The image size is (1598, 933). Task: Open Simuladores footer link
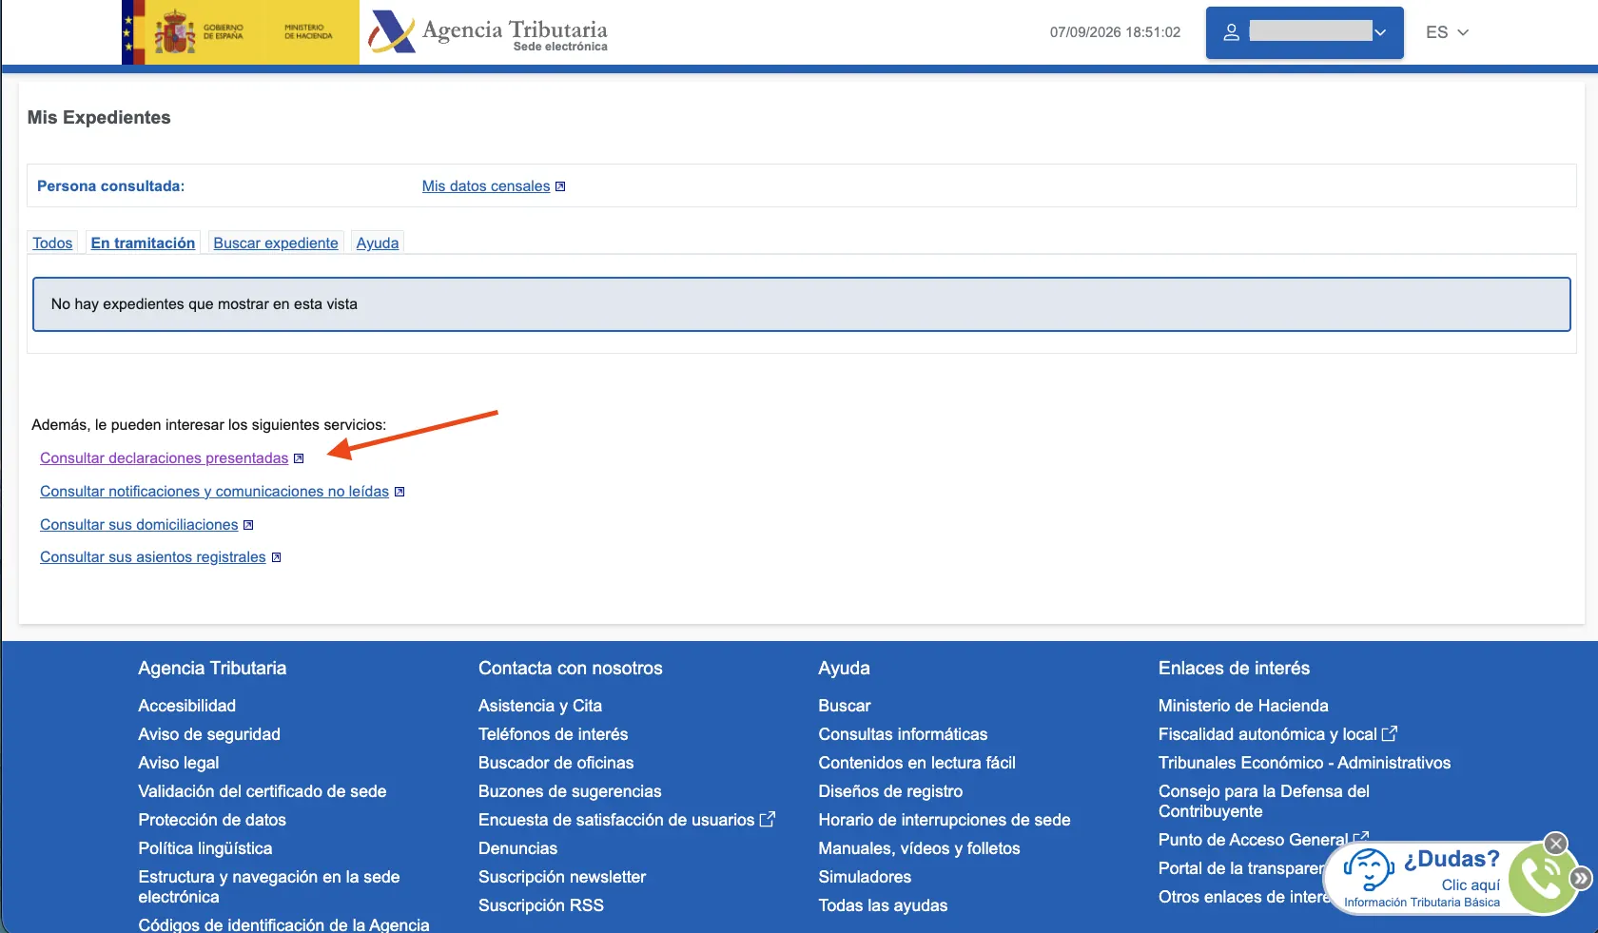click(865, 877)
